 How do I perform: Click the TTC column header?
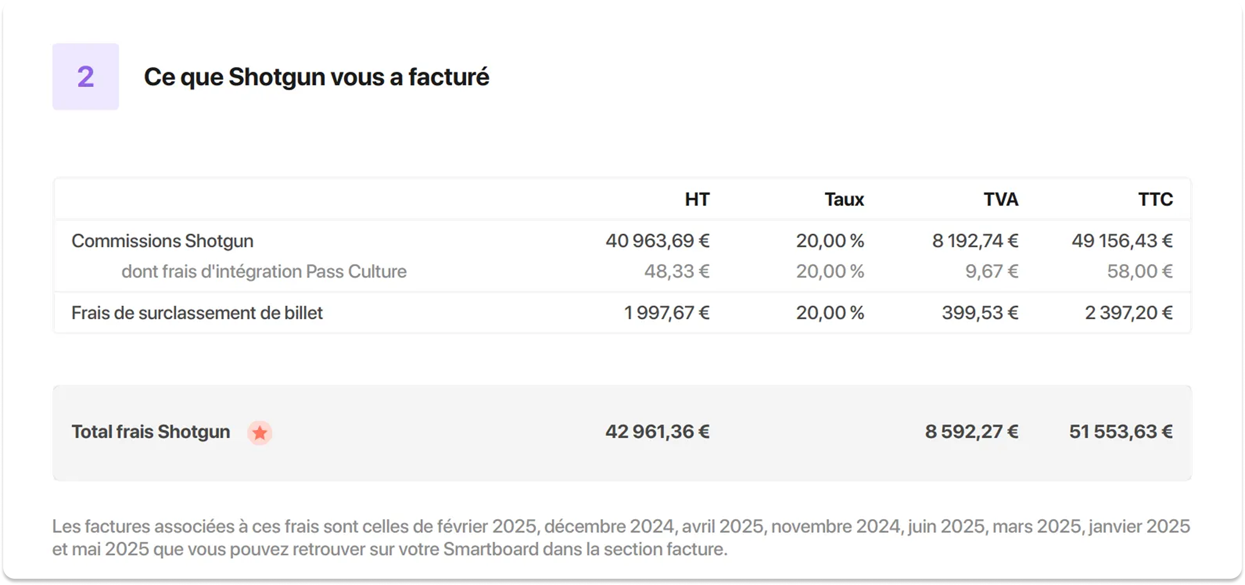click(1155, 199)
